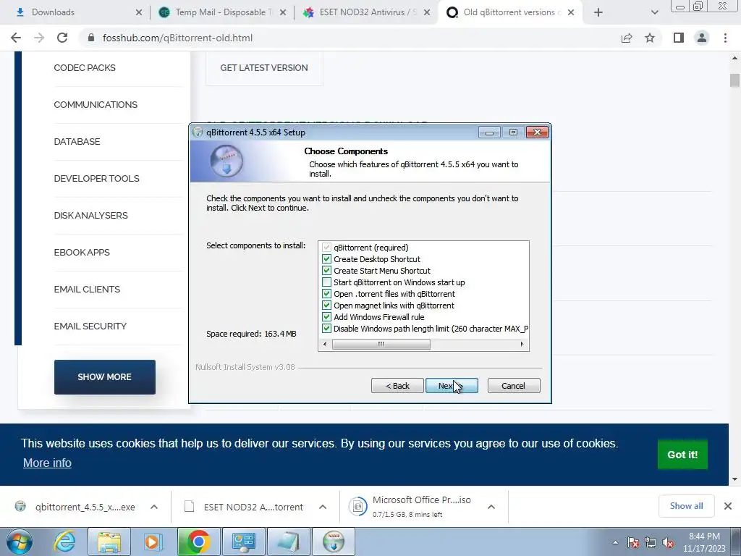
Task: Click the Windows Start button
Action: coord(19,542)
